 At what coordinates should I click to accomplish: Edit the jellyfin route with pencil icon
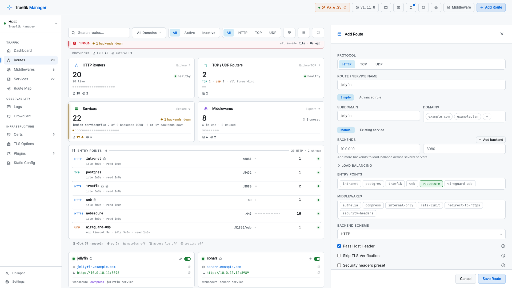click(x=181, y=259)
